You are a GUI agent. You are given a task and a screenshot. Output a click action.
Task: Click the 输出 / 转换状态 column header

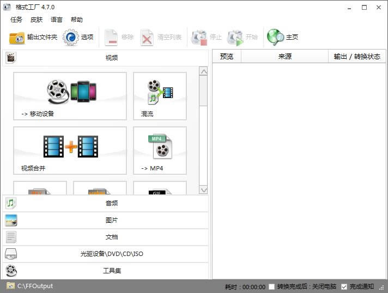click(357, 57)
